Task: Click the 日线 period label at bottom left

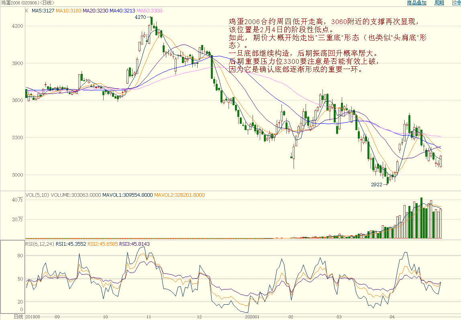Action: tap(18, 317)
